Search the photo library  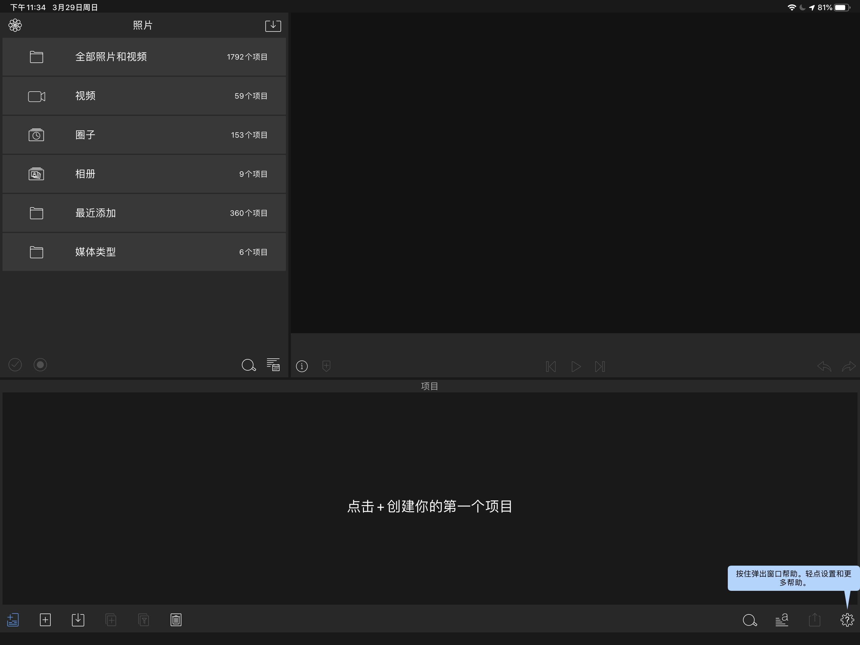(x=249, y=365)
